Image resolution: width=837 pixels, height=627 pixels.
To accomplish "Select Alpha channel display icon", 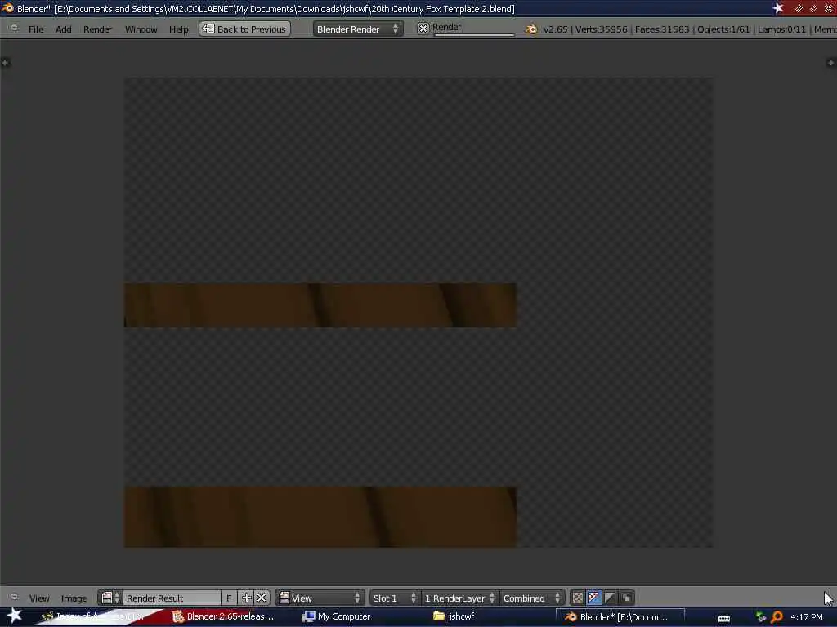I will [x=610, y=598].
